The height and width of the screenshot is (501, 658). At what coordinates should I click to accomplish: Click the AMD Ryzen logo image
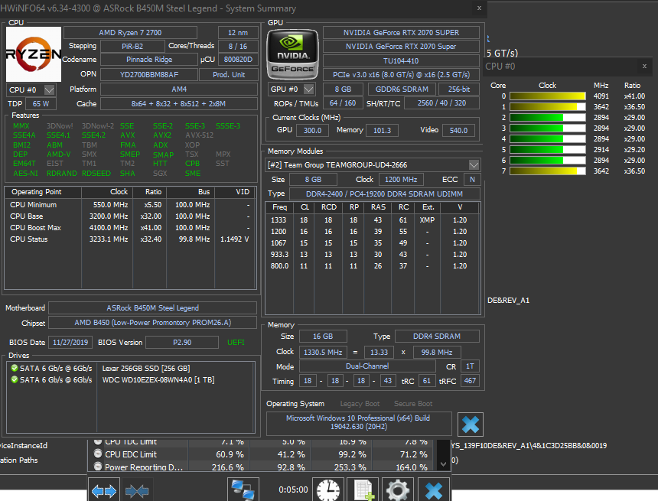(x=34, y=54)
